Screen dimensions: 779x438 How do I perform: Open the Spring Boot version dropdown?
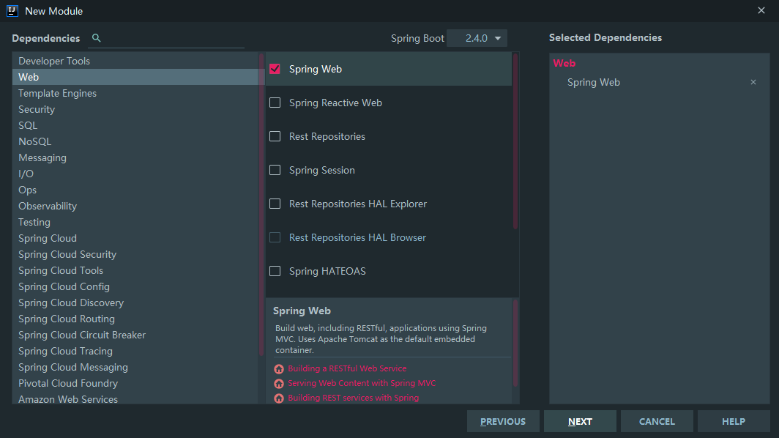477,38
